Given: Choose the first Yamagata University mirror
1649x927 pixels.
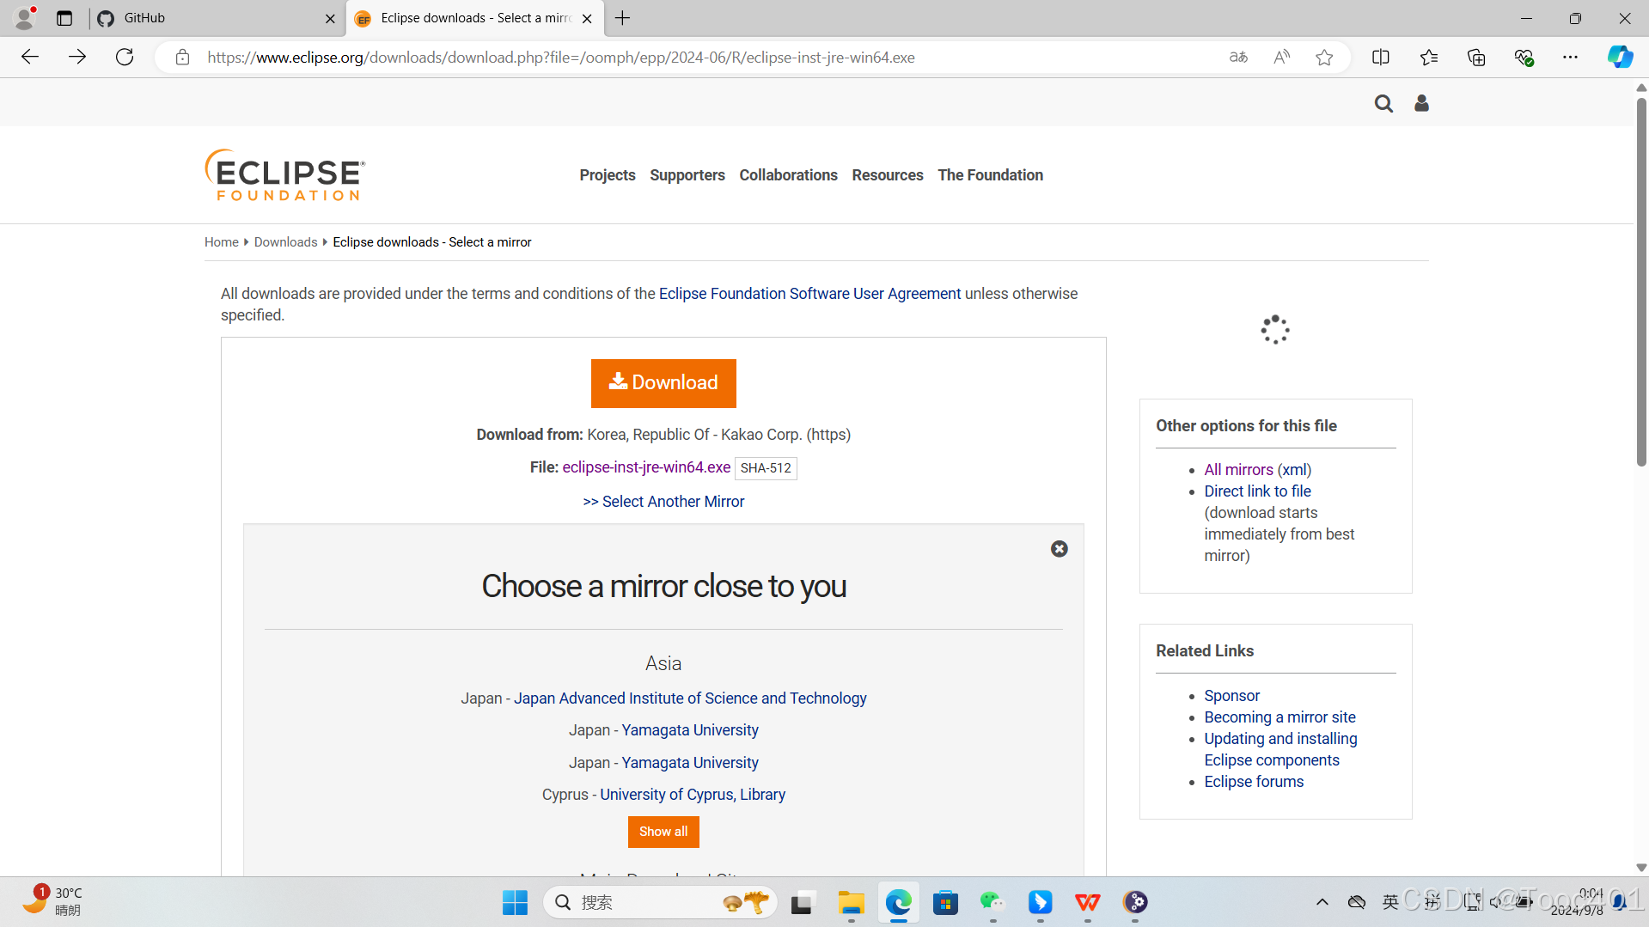Looking at the screenshot, I should tap(690, 730).
